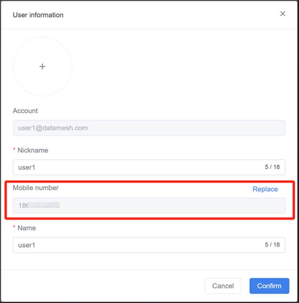Image resolution: width=299 pixels, height=303 pixels.
Task: Focus the Nickname input field
Action: click(x=135, y=168)
